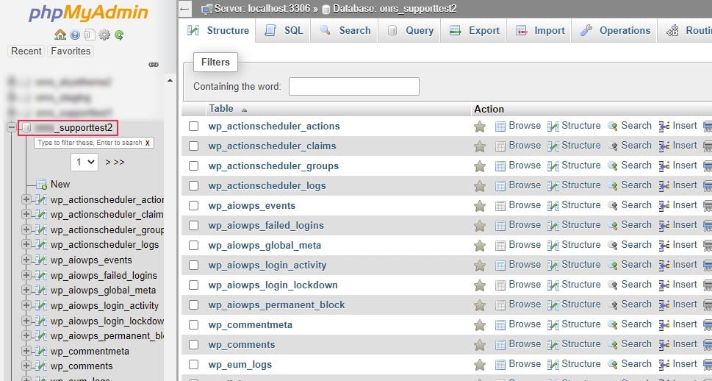Viewport: 712px width, 381px height.
Task: Click table icon beside wp_commentmeta in tree
Action: (x=41, y=352)
